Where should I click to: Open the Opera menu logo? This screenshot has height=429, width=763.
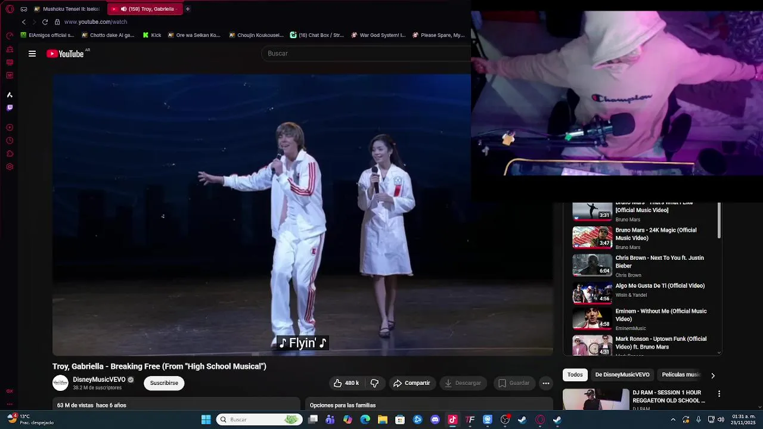pyautogui.click(x=10, y=9)
